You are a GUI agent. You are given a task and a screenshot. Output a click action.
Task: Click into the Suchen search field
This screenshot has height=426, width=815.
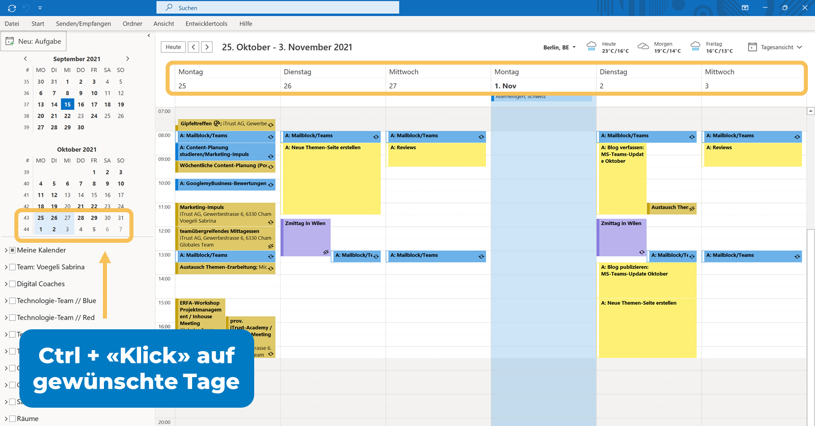point(278,8)
